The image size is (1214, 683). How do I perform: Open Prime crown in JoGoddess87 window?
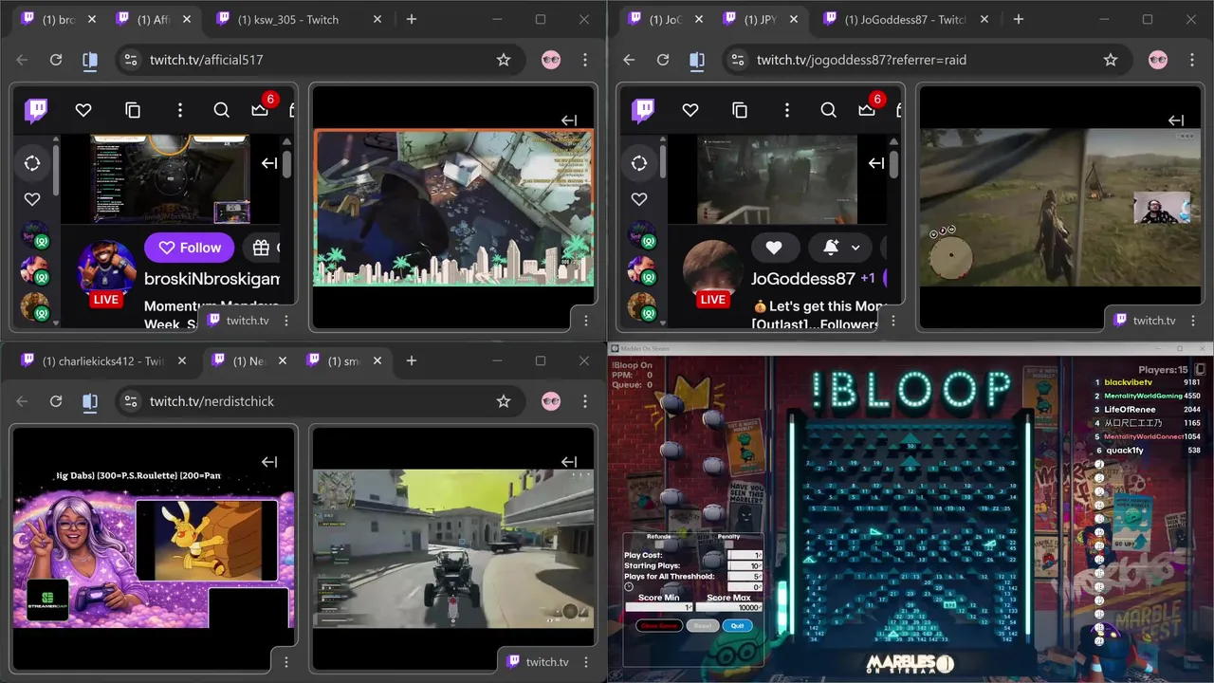pos(867,111)
